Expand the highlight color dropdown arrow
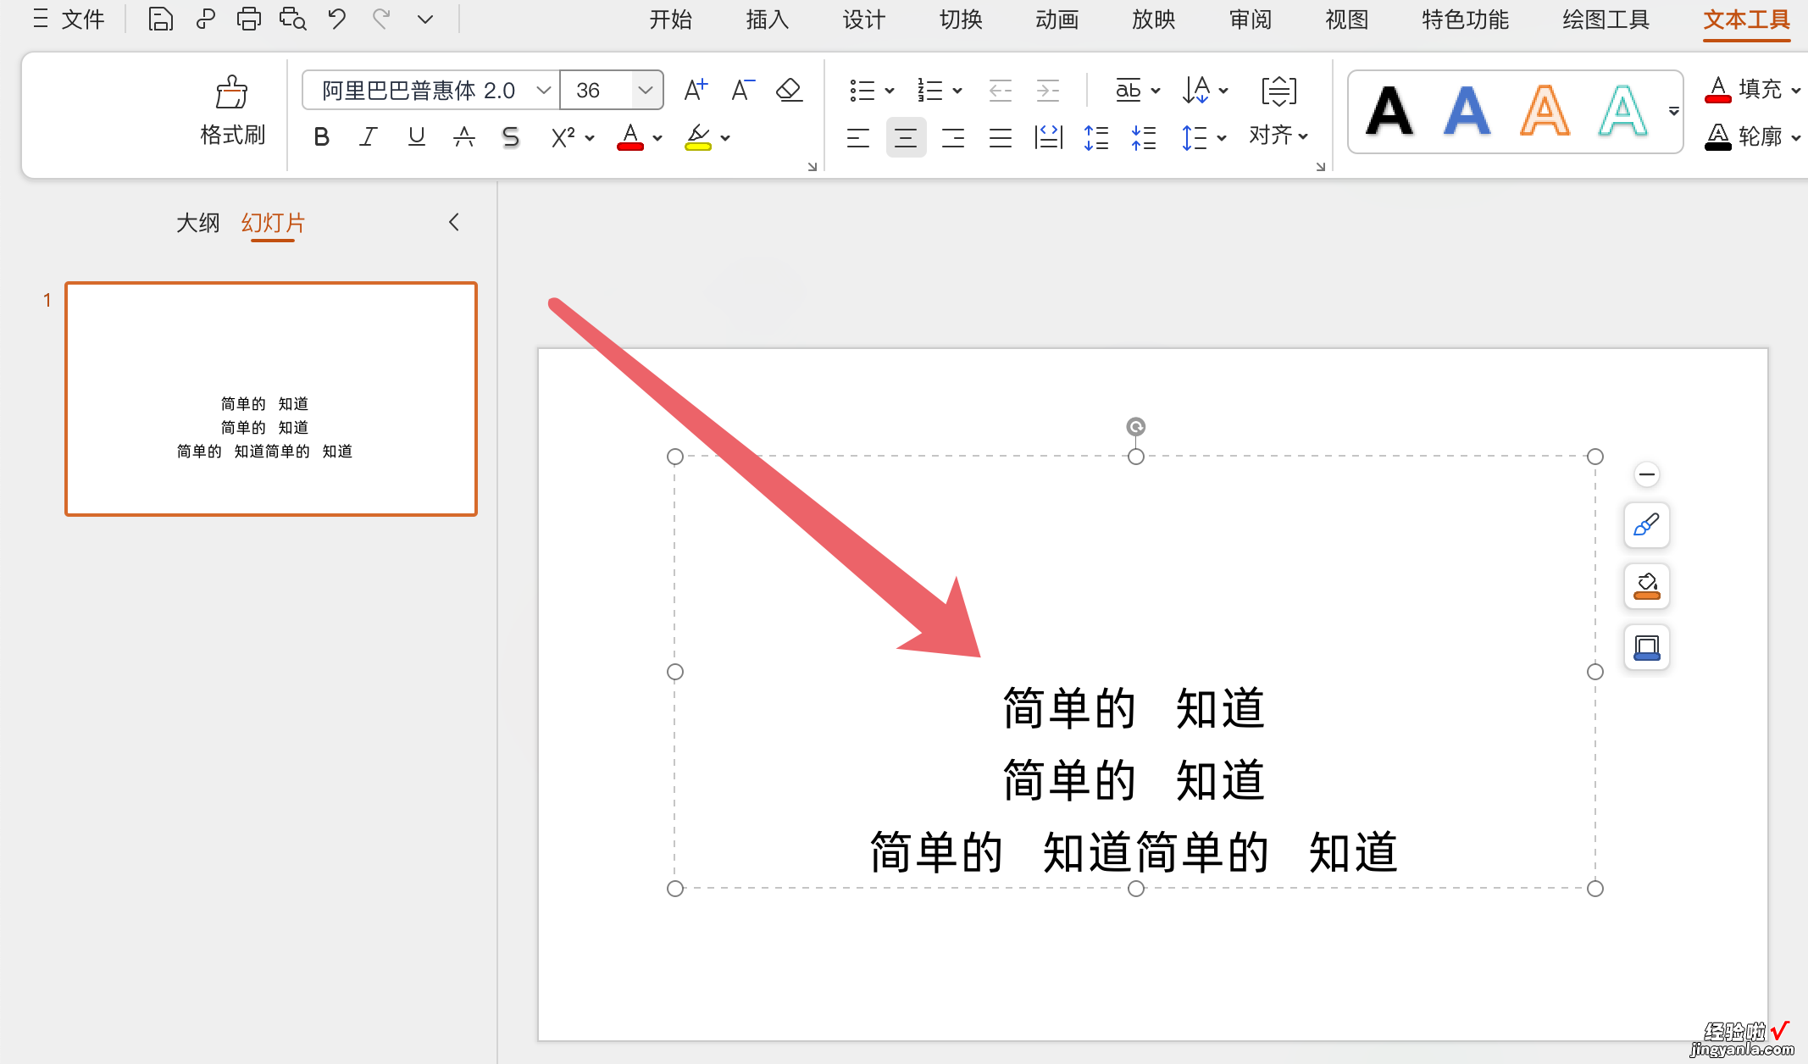 pos(725,137)
